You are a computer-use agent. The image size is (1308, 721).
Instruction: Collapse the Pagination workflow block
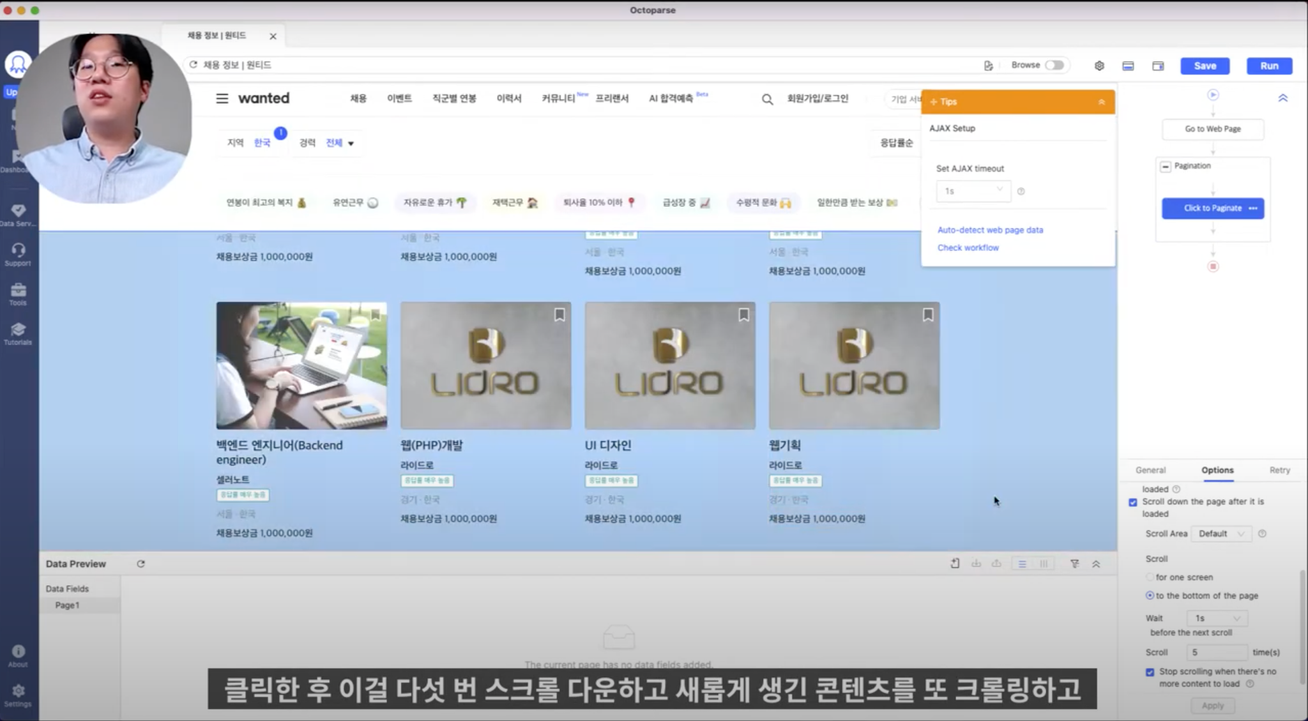[1166, 166]
